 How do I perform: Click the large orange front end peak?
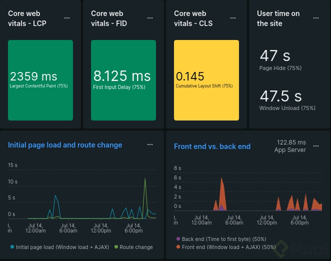pyautogui.click(x=222, y=192)
